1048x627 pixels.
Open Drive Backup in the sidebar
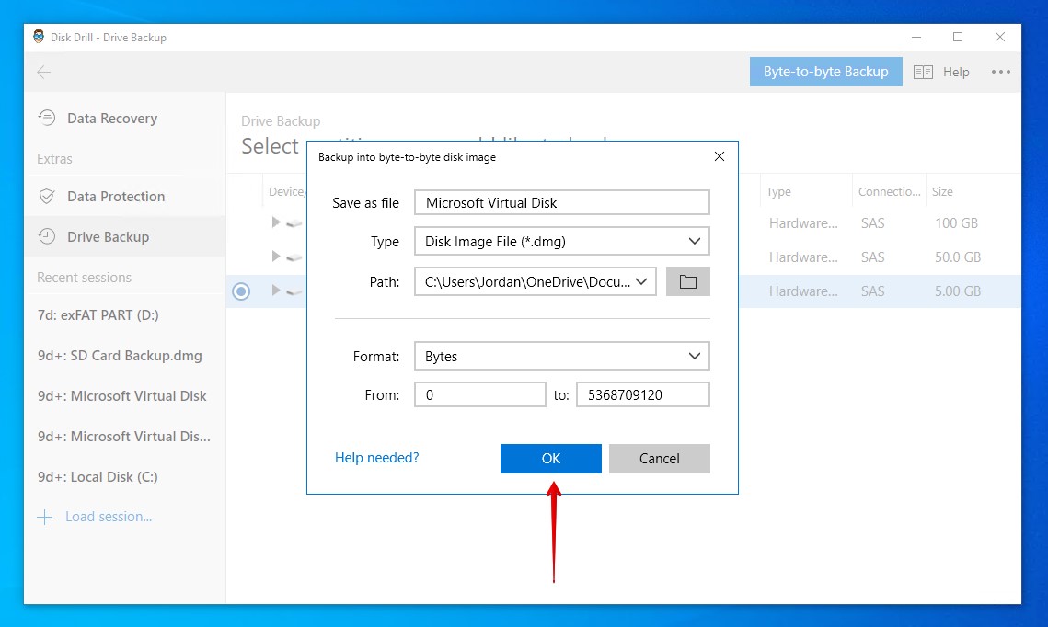(108, 237)
